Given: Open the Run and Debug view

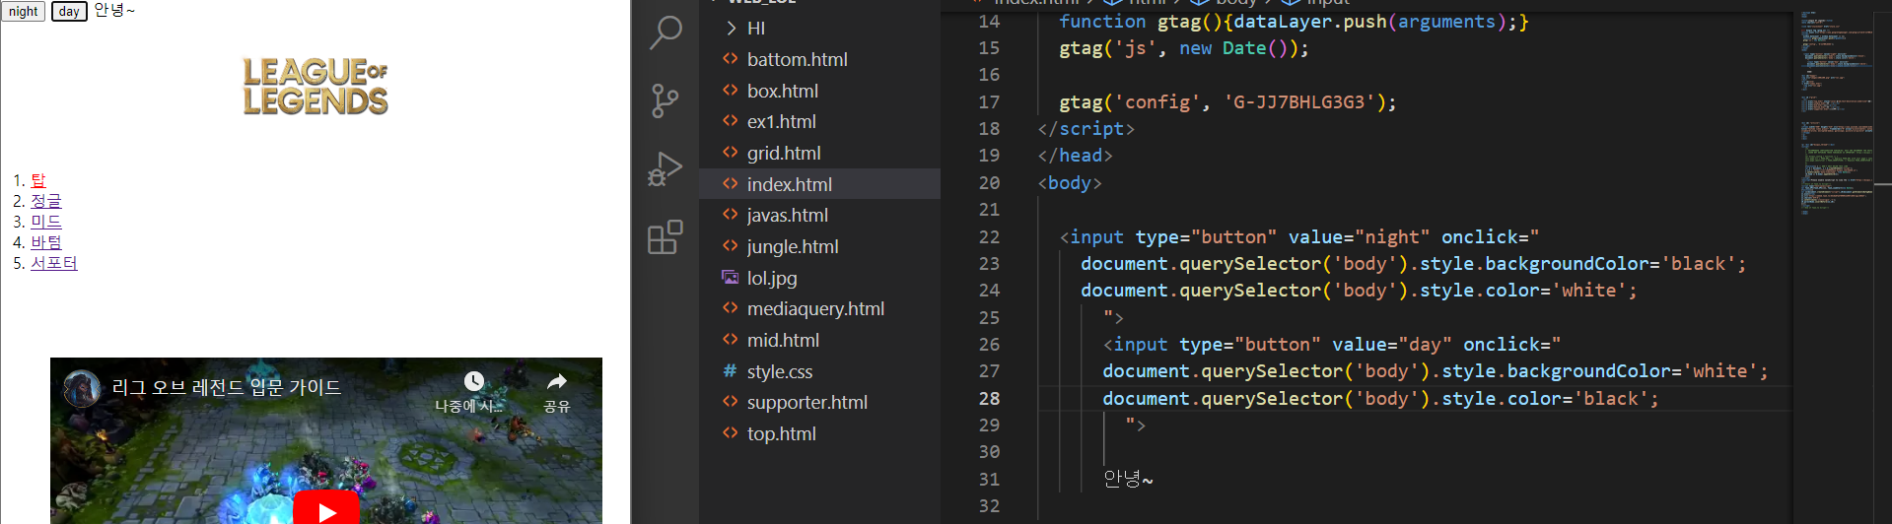Looking at the screenshot, I should (x=666, y=168).
